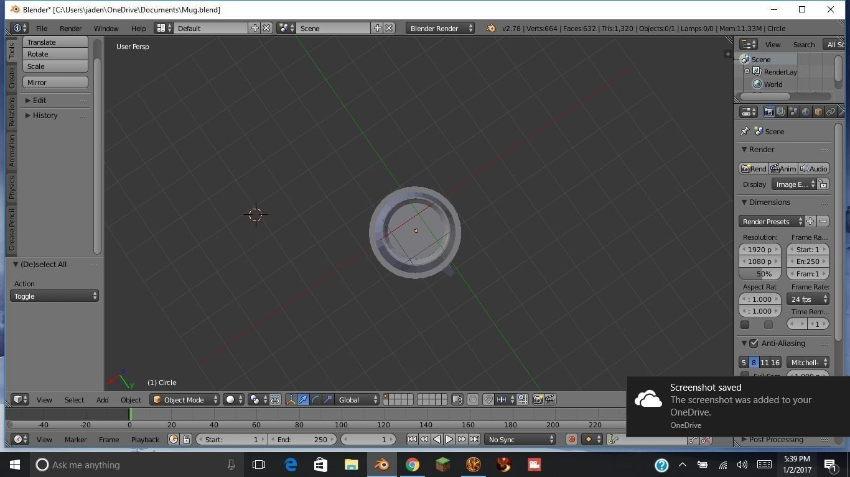Switch to Scene properties tab icon
The width and height of the screenshot is (850, 477).
click(793, 112)
